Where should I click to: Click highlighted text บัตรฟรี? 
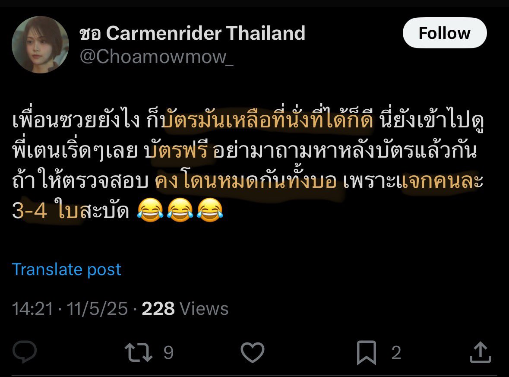(x=176, y=150)
